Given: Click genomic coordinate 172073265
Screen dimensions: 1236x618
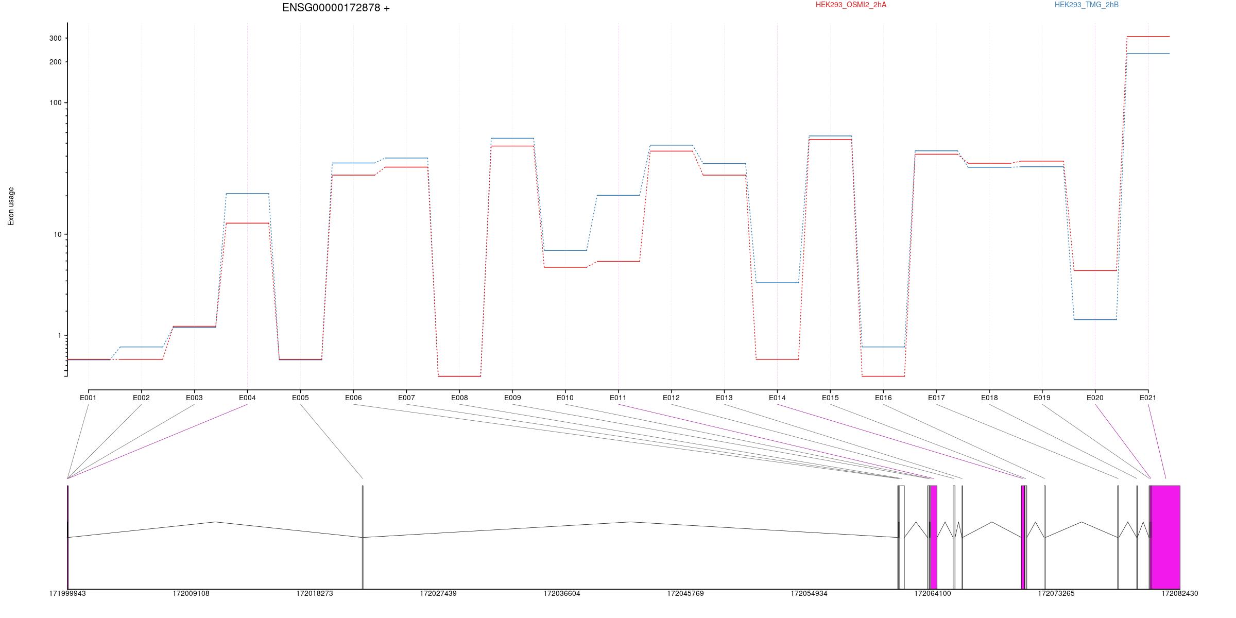Looking at the screenshot, I should 1056,593.
